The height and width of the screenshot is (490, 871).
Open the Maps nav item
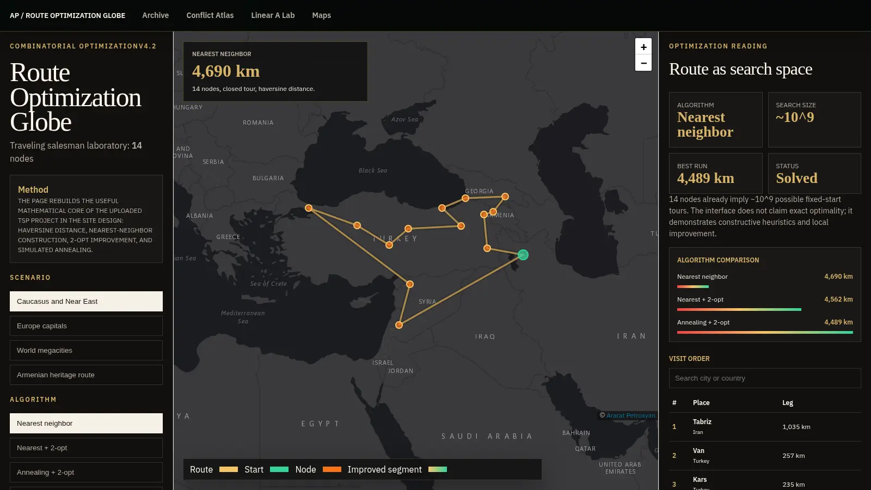[x=322, y=15]
